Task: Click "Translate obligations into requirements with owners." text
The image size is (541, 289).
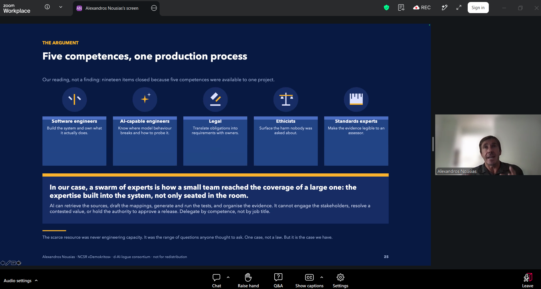Action: tap(215, 131)
